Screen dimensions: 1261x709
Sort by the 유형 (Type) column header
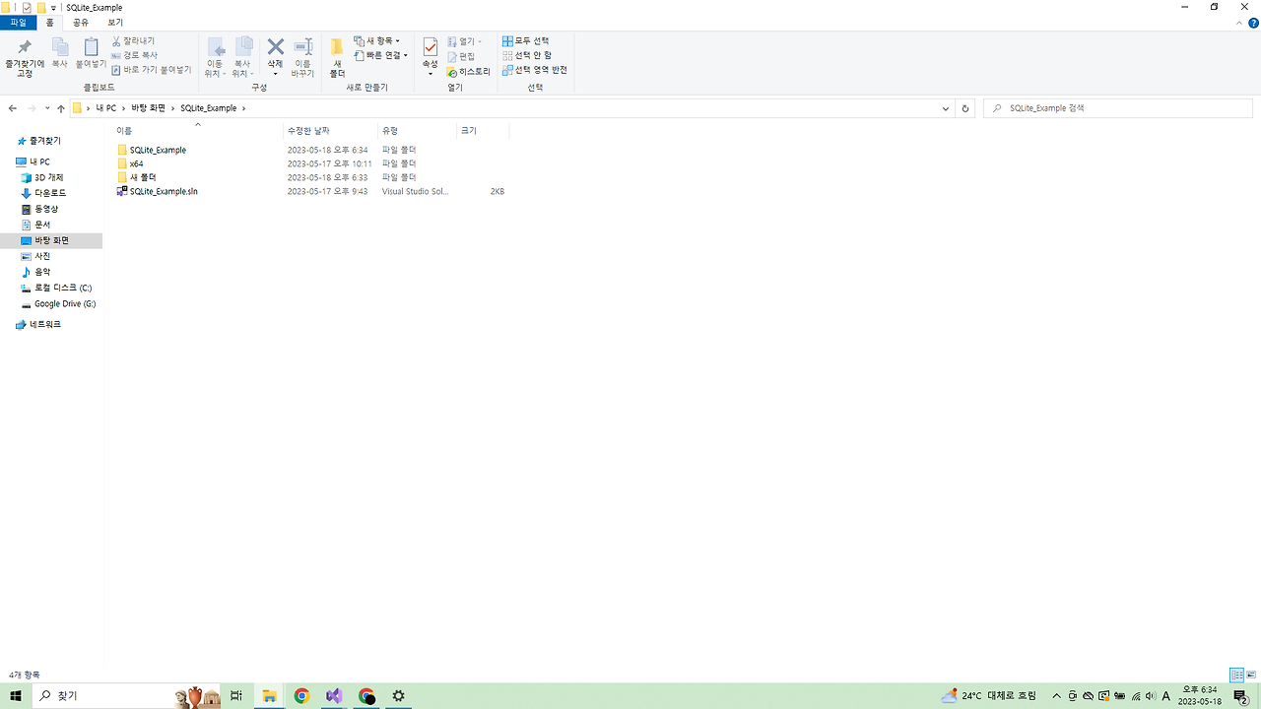[x=417, y=130]
